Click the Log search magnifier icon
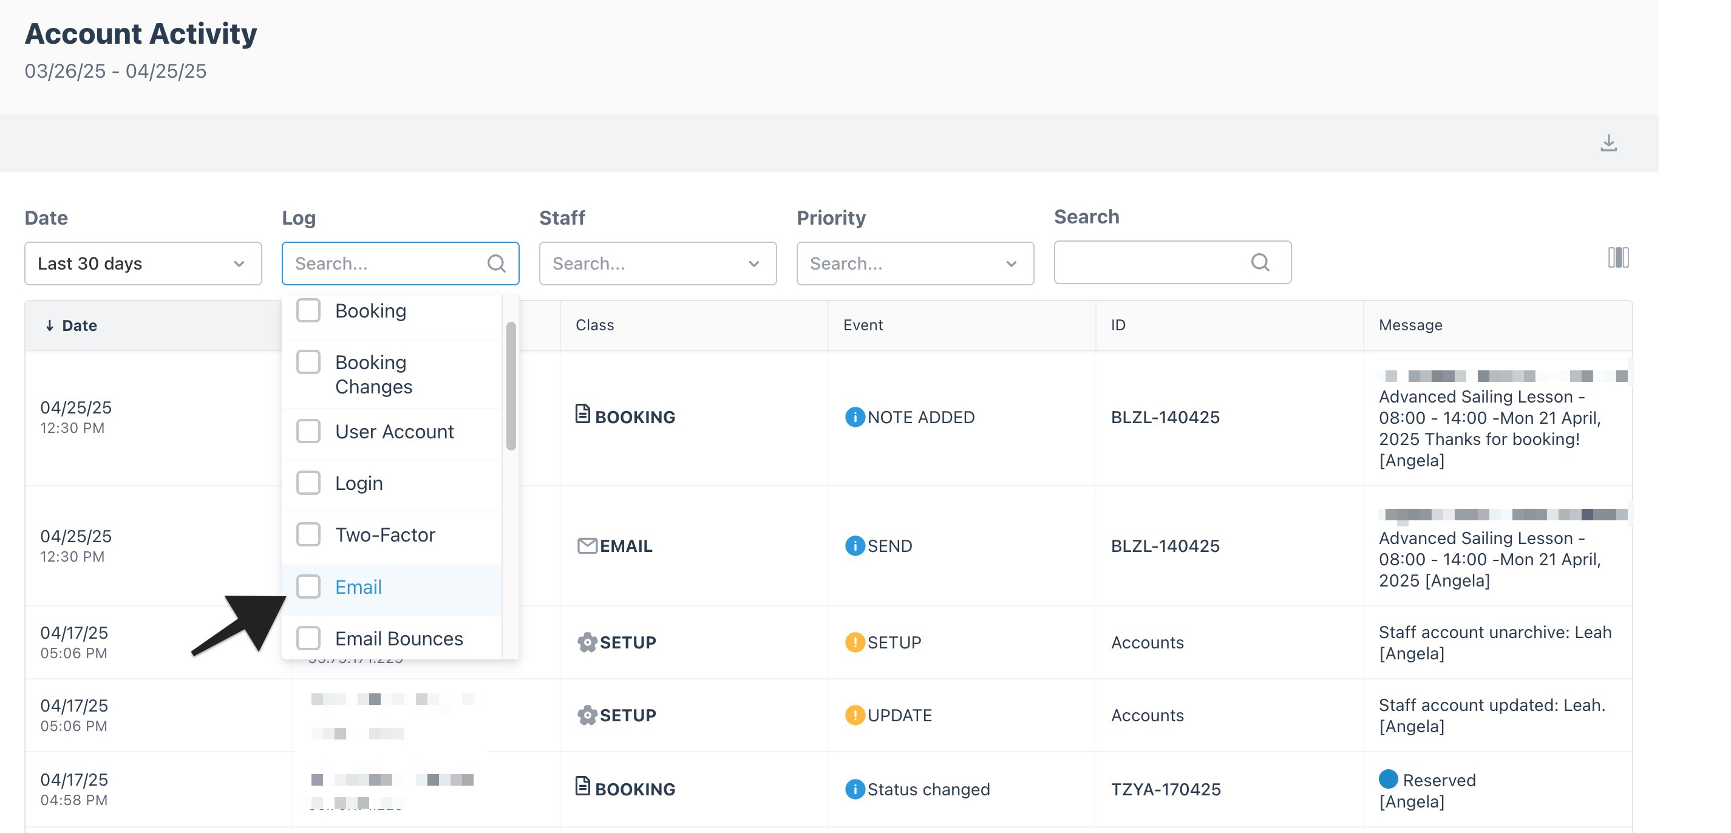The image size is (1731, 833). [x=497, y=263]
